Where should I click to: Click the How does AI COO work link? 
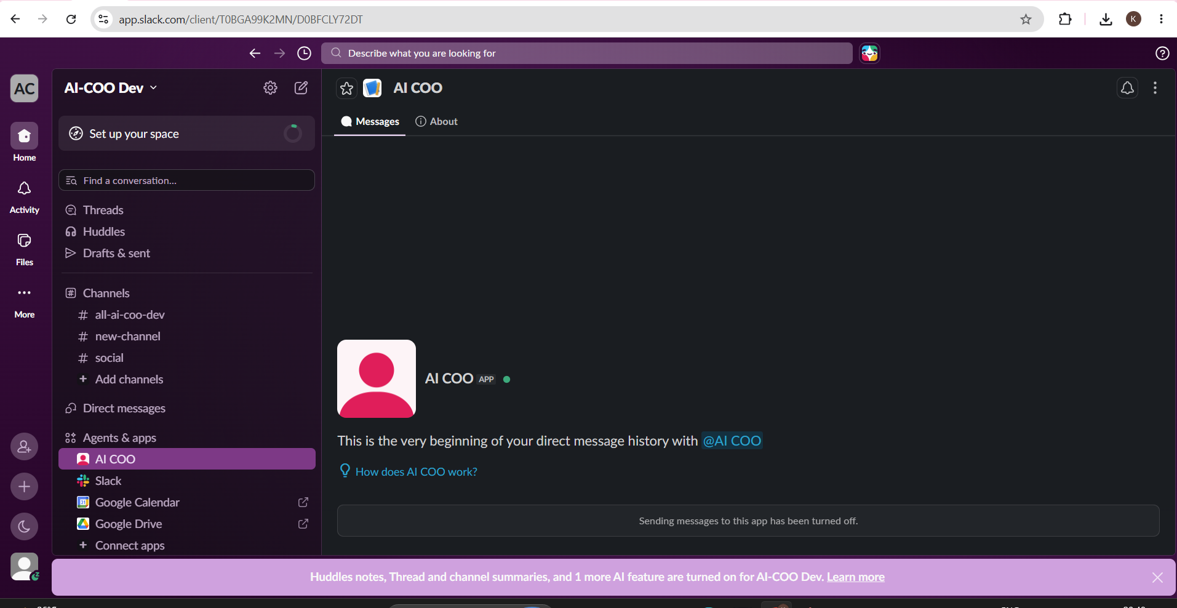pyautogui.click(x=416, y=472)
